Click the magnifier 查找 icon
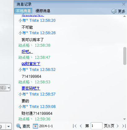Screen dimensions: 127x130 [x=19, y=126]
